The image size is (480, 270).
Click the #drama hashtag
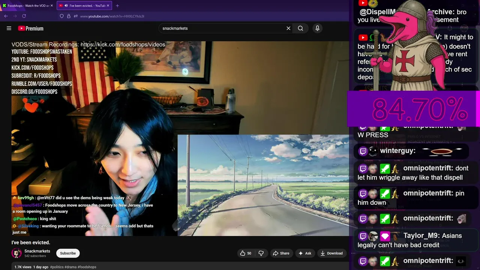click(70, 267)
